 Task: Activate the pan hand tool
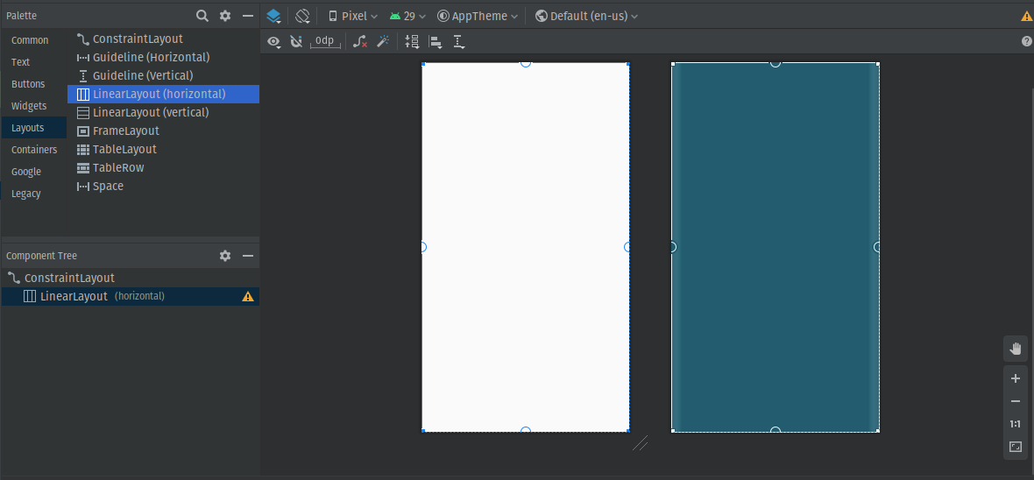click(1016, 349)
